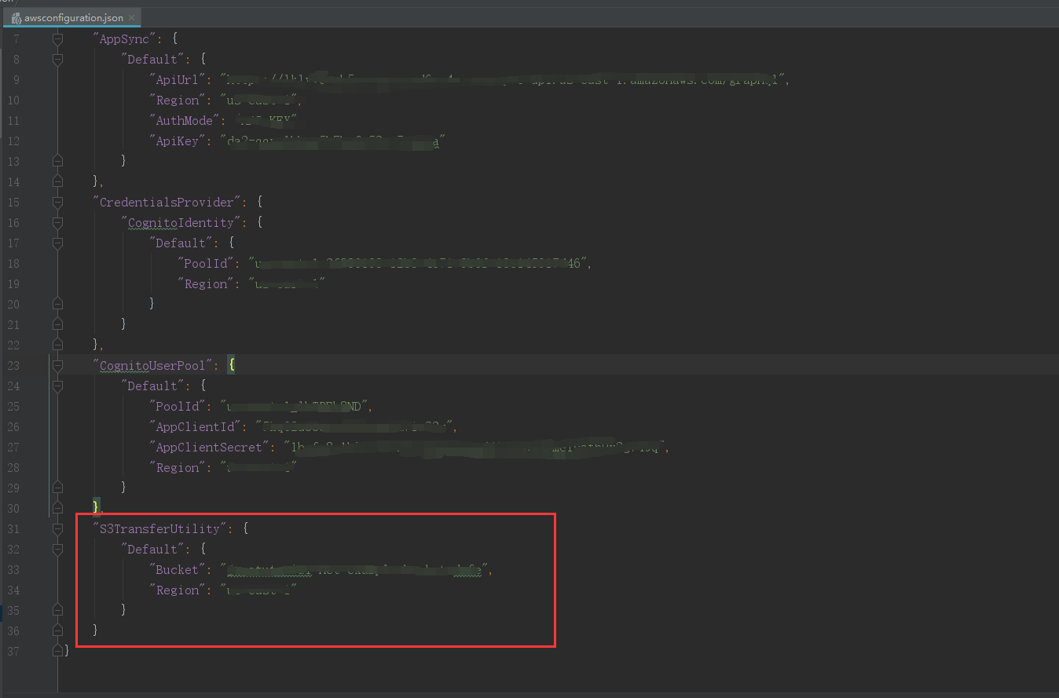The width and height of the screenshot is (1059, 698).
Task: Click the "AuthMode" property name
Action: 185,120
